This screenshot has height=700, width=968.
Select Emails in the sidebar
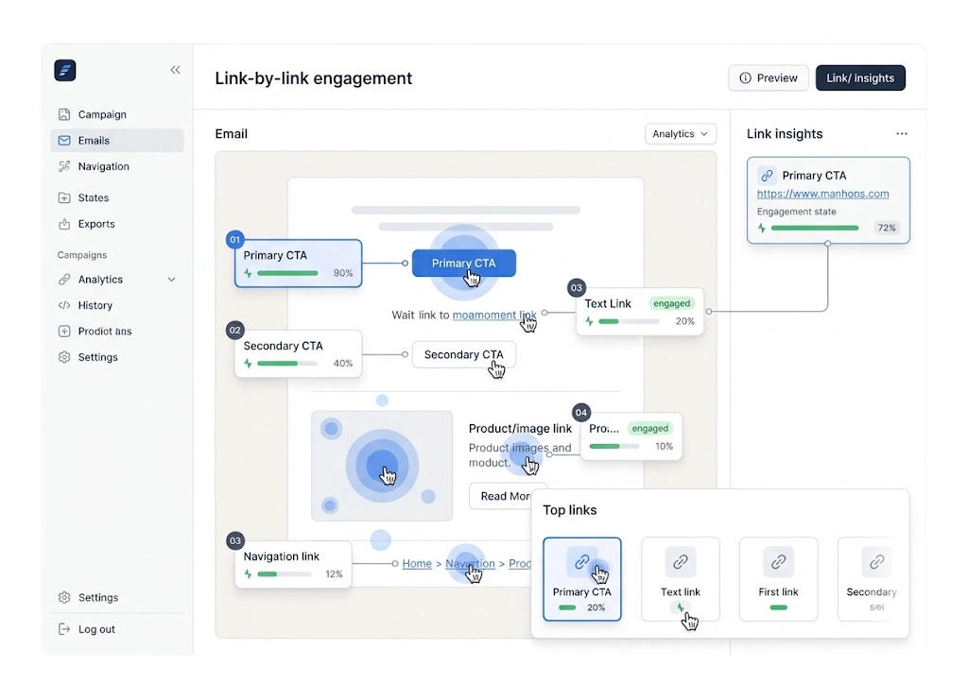tap(116, 141)
